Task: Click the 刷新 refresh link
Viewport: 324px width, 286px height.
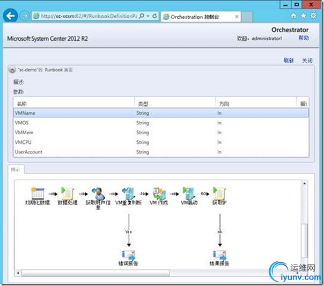Action: (289, 60)
